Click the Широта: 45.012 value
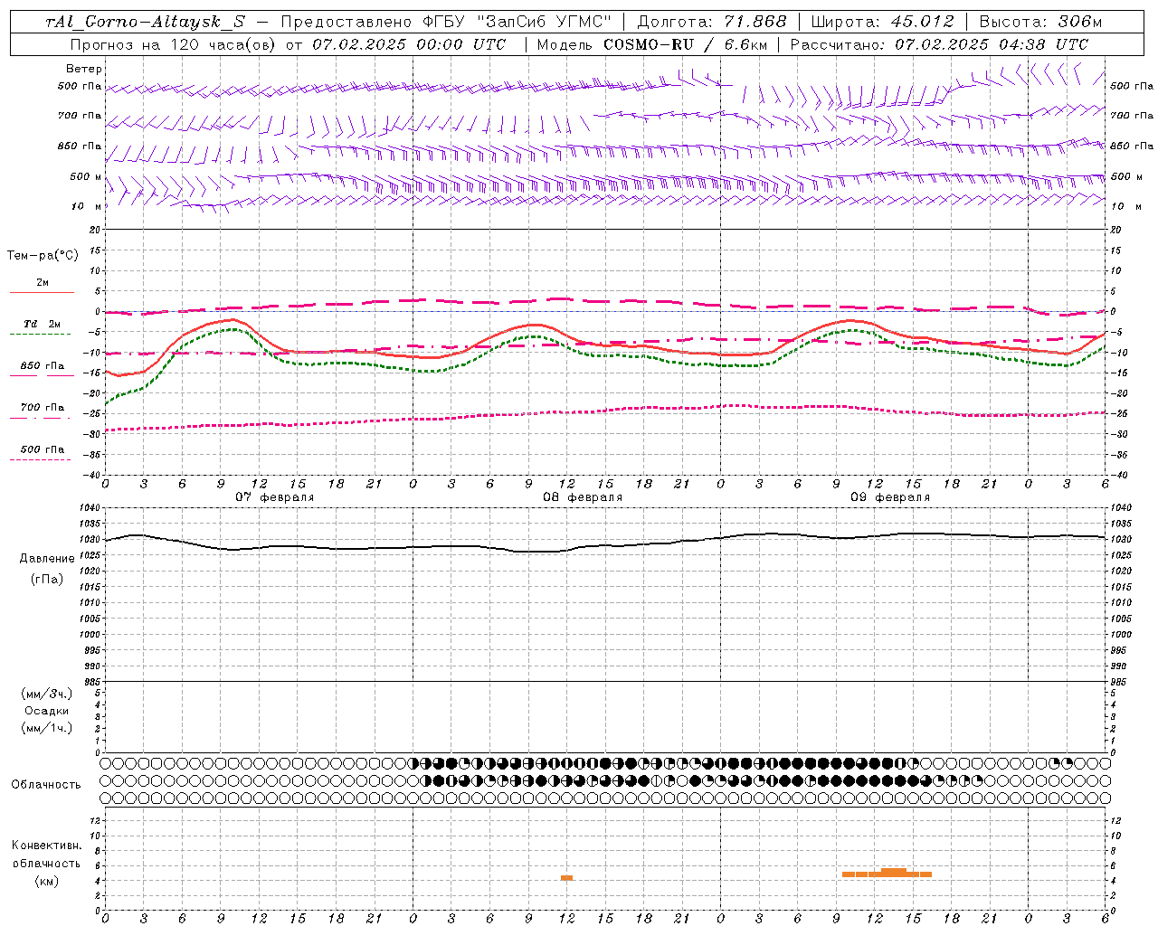Image resolution: width=1158 pixels, height=926 pixels. point(883,22)
